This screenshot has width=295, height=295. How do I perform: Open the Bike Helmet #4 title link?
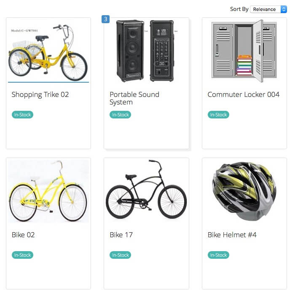(232, 235)
